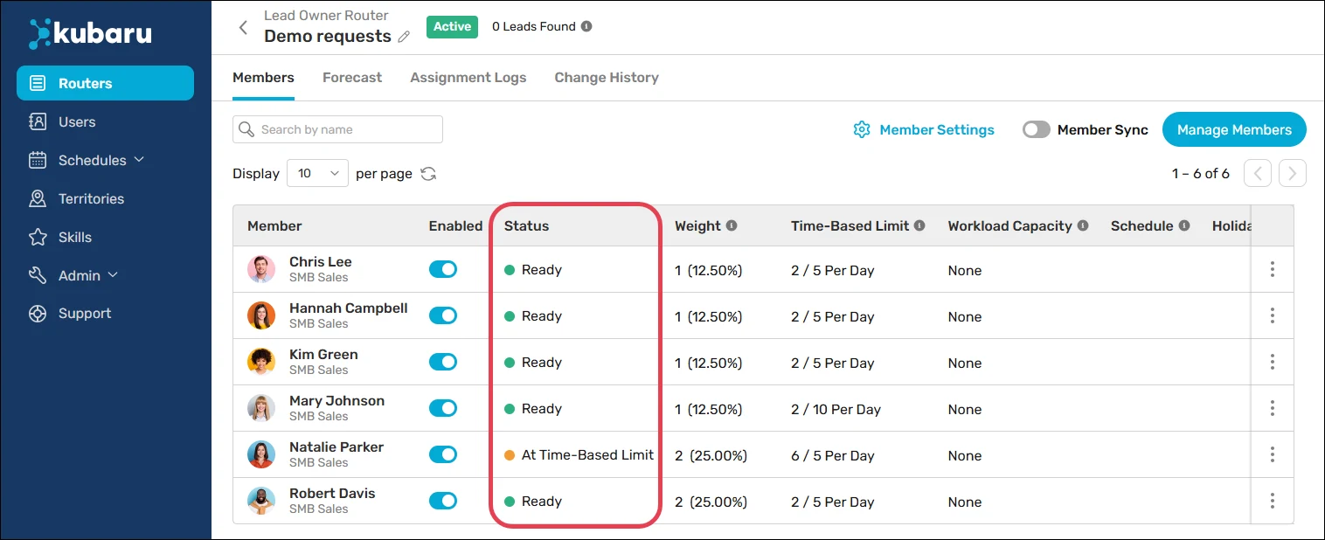This screenshot has width=1325, height=540.
Task: Click the Active status badge
Action: pyautogui.click(x=453, y=26)
